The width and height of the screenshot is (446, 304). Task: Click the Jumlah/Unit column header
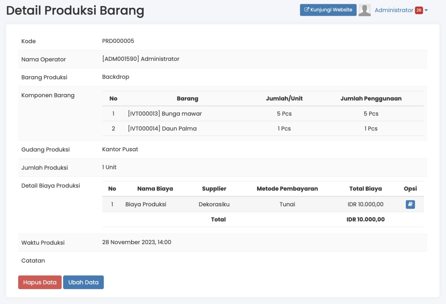[x=284, y=98]
